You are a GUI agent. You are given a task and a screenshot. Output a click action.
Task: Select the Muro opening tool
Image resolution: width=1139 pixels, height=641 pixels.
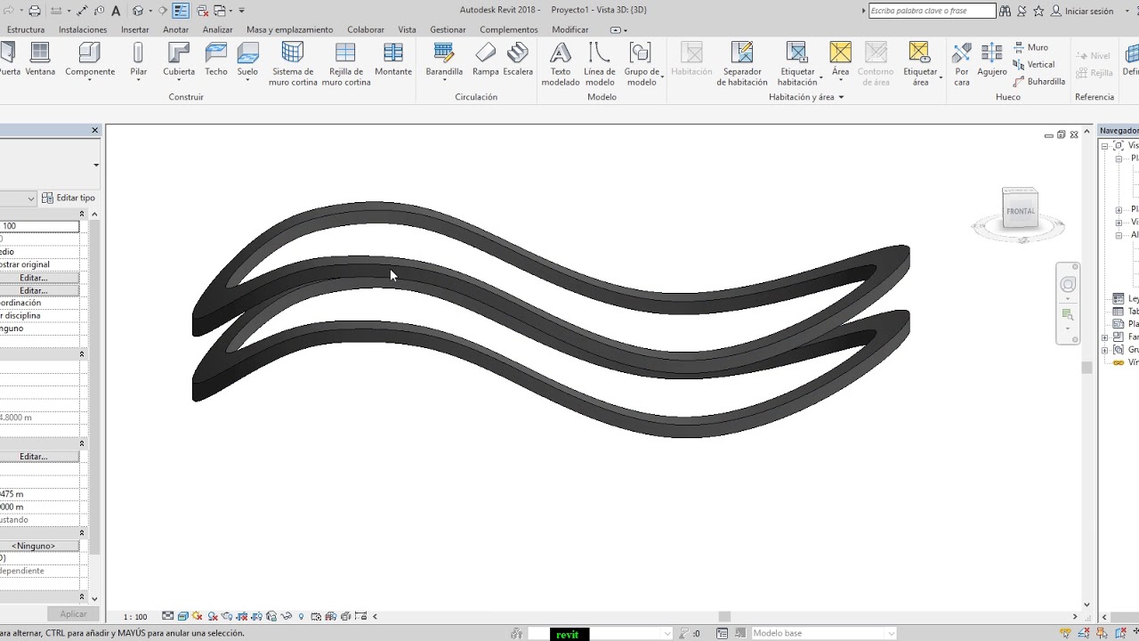(1031, 47)
